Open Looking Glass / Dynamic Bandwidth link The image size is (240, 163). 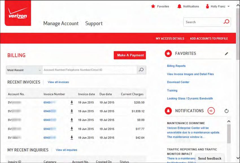[190, 99]
